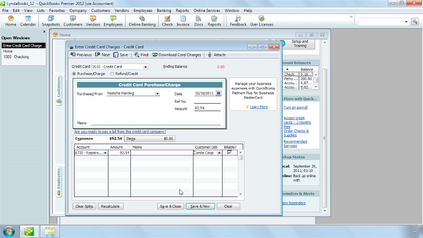423x238 pixels.
Task: Go to the Previous credit card charge
Action: 81,55
